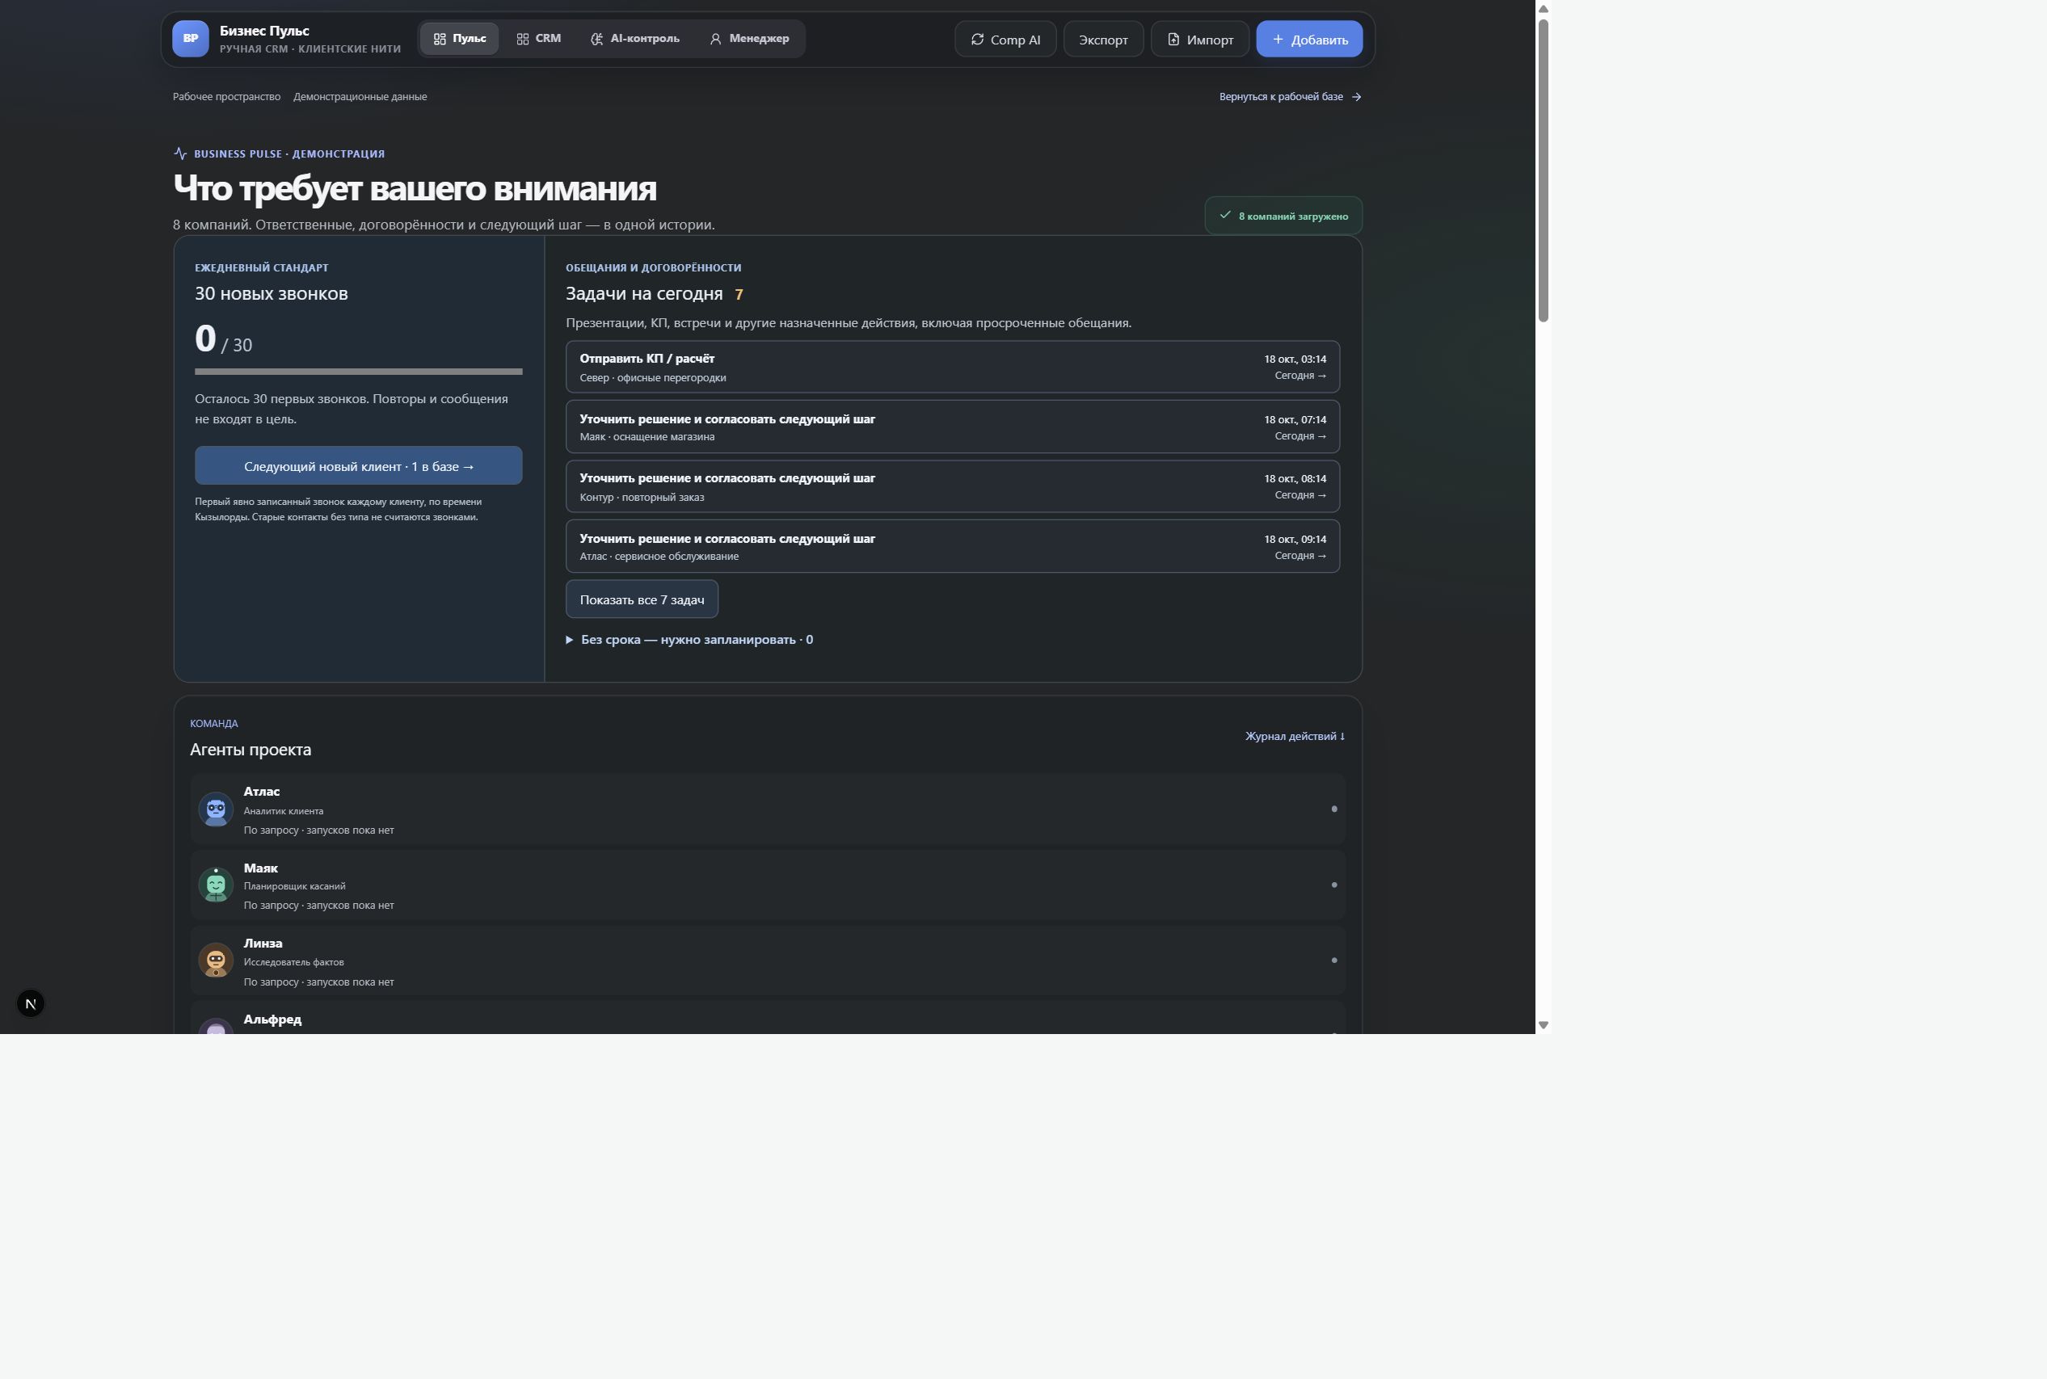Click the AI-контроль tab icon
Viewport: 2047px width, 1379px height.
coord(596,39)
